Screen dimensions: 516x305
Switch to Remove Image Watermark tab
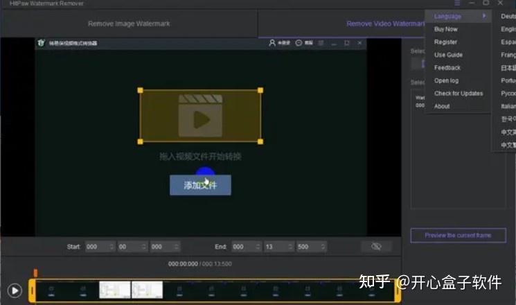pos(129,24)
